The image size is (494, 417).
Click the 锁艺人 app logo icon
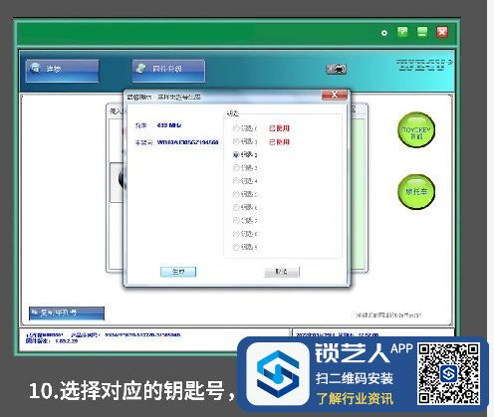click(x=278, y=373)
